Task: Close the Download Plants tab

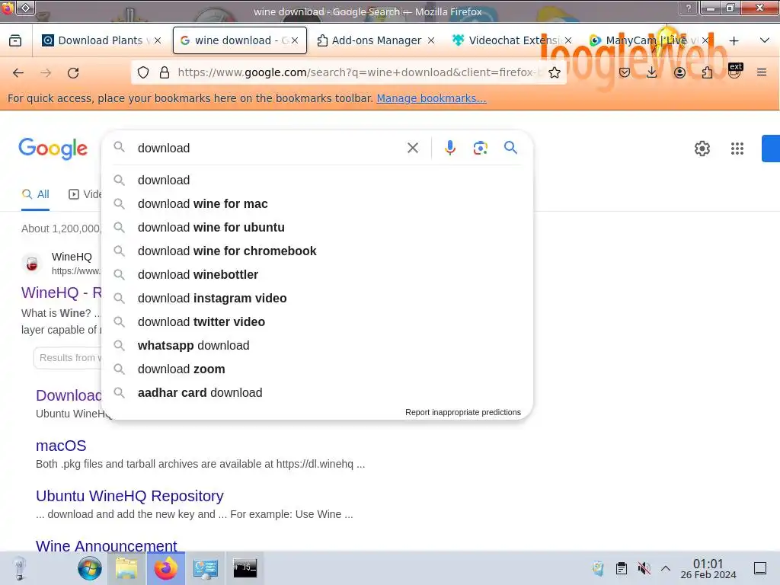Action: [x=158, y=40]
